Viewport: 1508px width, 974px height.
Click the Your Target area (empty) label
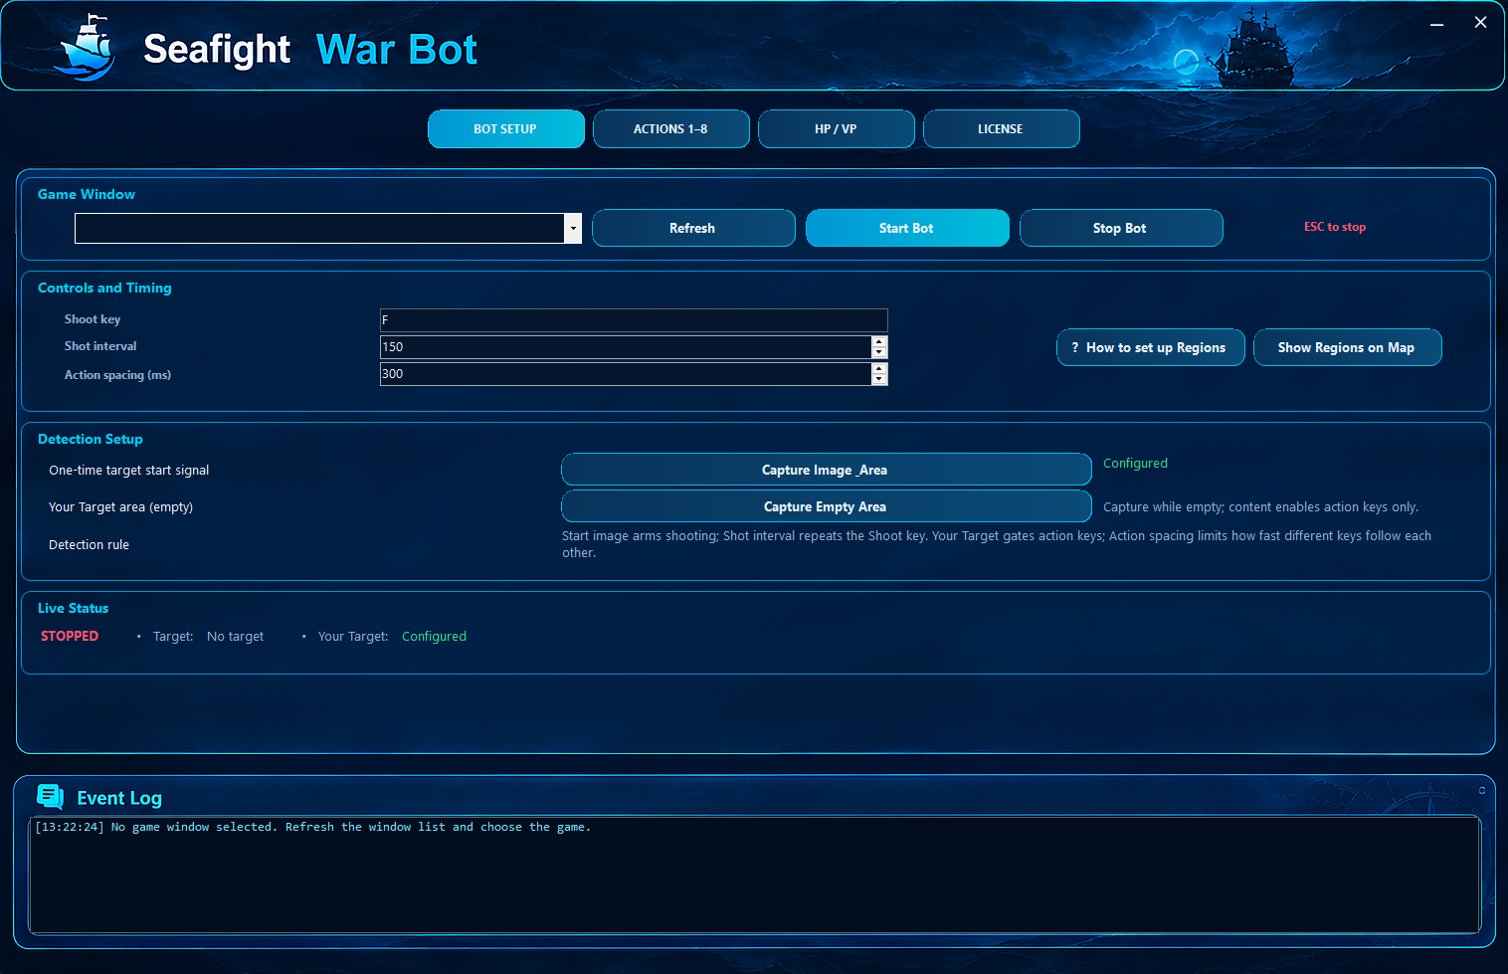[120, 507]
